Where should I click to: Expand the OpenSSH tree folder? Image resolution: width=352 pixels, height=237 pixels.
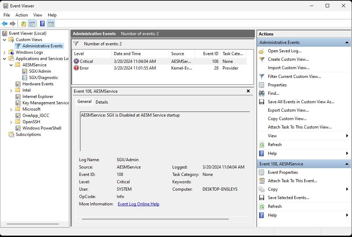(x=11, y=122)
